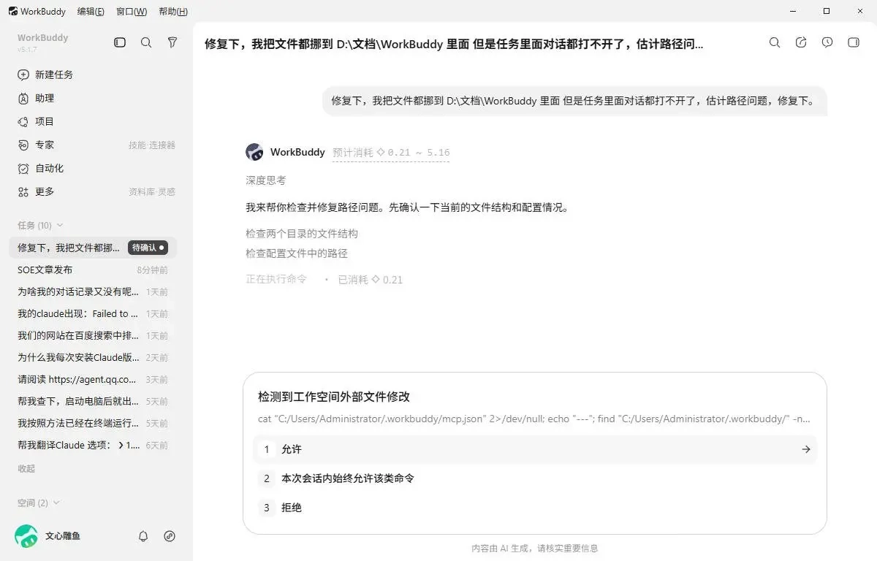
Task: Click the 预计消耗 0.21 ~ 5.16 estimate
Action: point(391,153)
